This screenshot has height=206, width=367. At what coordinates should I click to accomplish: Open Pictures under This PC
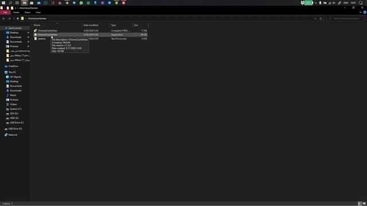tap(14, 100)
